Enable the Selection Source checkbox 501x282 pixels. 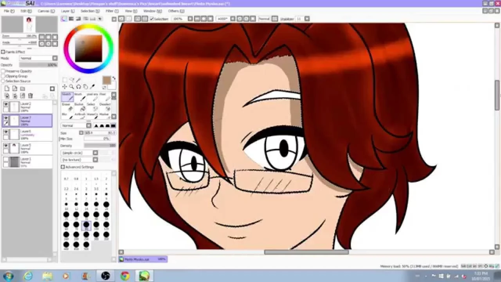(3, 81)
